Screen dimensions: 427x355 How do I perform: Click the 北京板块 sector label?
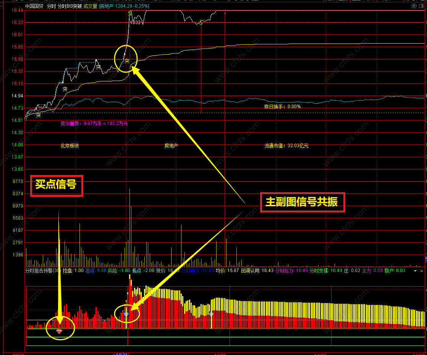click(x=70, y=146)
